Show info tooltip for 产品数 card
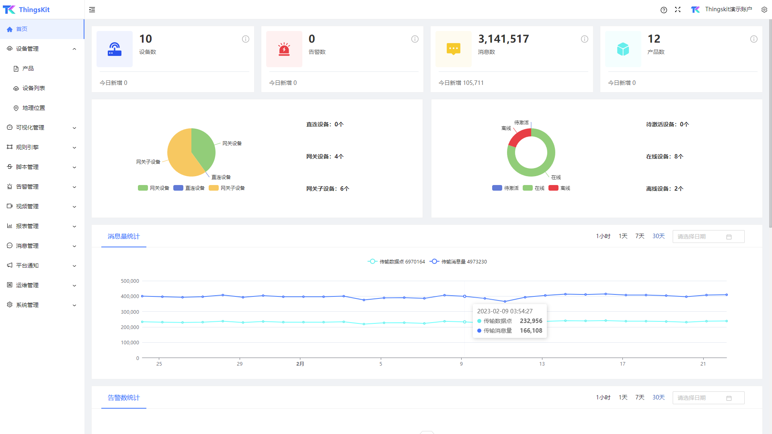 pyautogui.click(x=754, y=39)
